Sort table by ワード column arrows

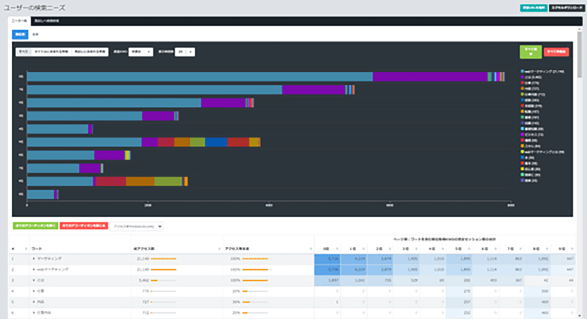point(129,249)
